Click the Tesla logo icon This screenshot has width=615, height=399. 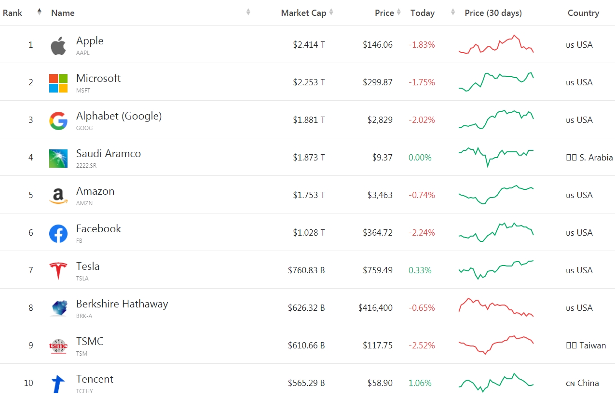coord(58,271)
